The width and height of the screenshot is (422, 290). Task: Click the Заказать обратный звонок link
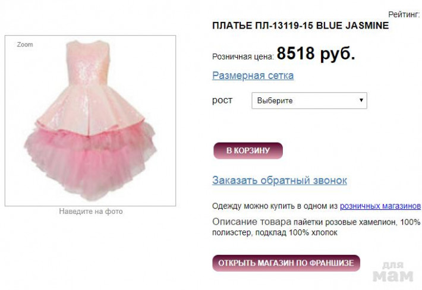[x=279, y=180]
